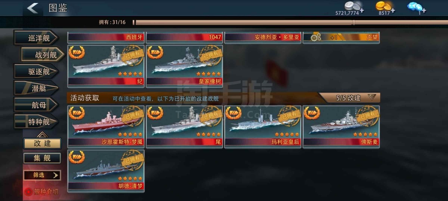Add silver coins with plus icon
This screenshot has width=448, height=201.
362,10
